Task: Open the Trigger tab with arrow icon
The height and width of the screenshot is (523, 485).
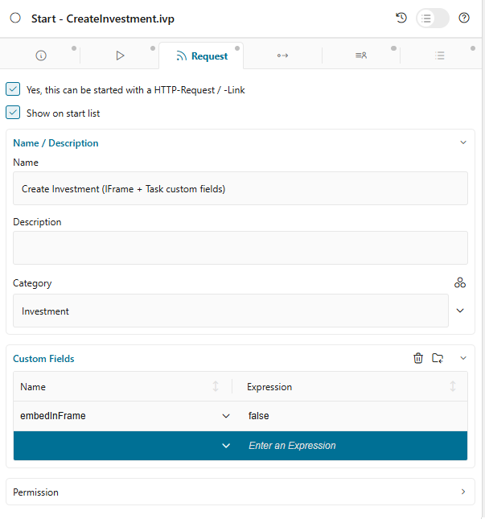Action: click(282, 56)
